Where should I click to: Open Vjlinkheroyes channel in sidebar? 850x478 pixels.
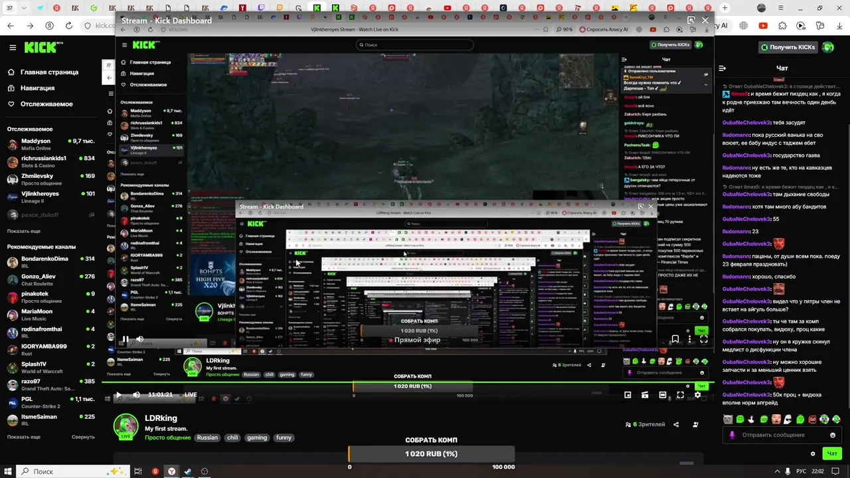click(51, 197)
